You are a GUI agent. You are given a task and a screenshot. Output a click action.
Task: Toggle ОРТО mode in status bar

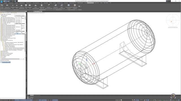(40, 100)
